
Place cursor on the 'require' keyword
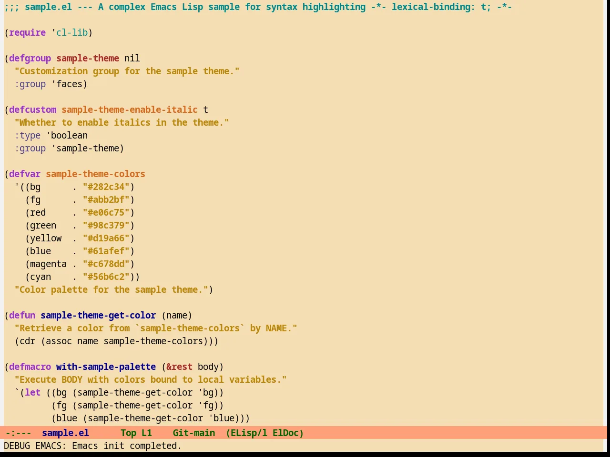(27, 32)
